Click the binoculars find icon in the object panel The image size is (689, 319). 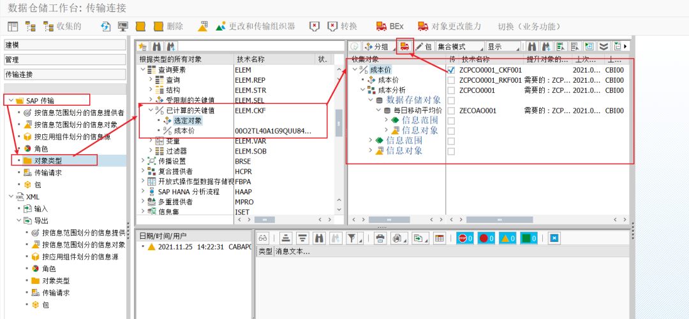tap(156, 46)
